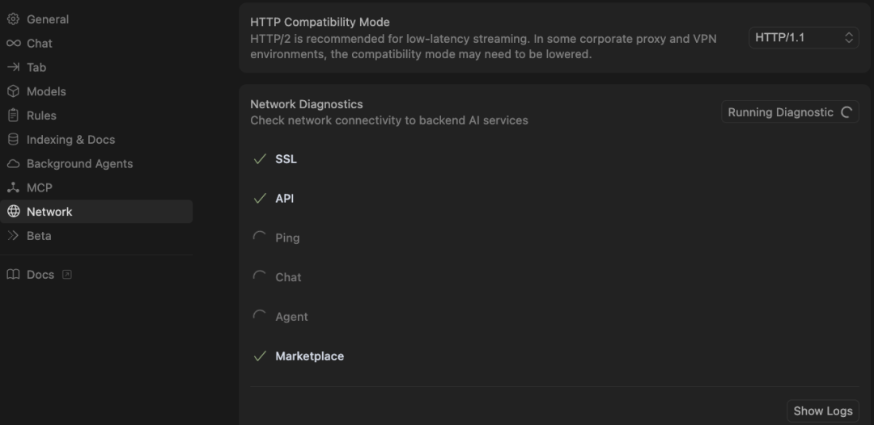Click the API check mark
The width and height of the screenshot is (874, 425).
260,199
